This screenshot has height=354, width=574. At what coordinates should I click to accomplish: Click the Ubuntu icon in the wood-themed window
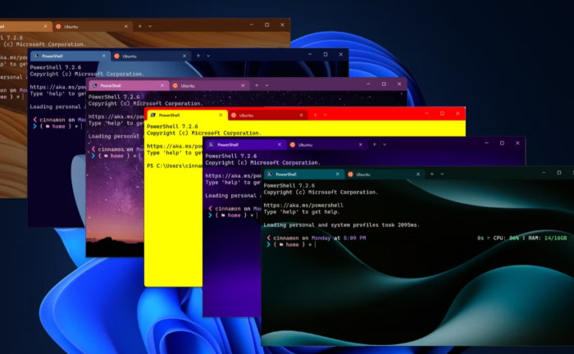click(x=58, y=26)
